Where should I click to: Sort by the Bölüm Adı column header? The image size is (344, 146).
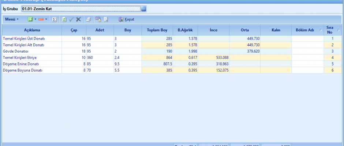point(305,30)
